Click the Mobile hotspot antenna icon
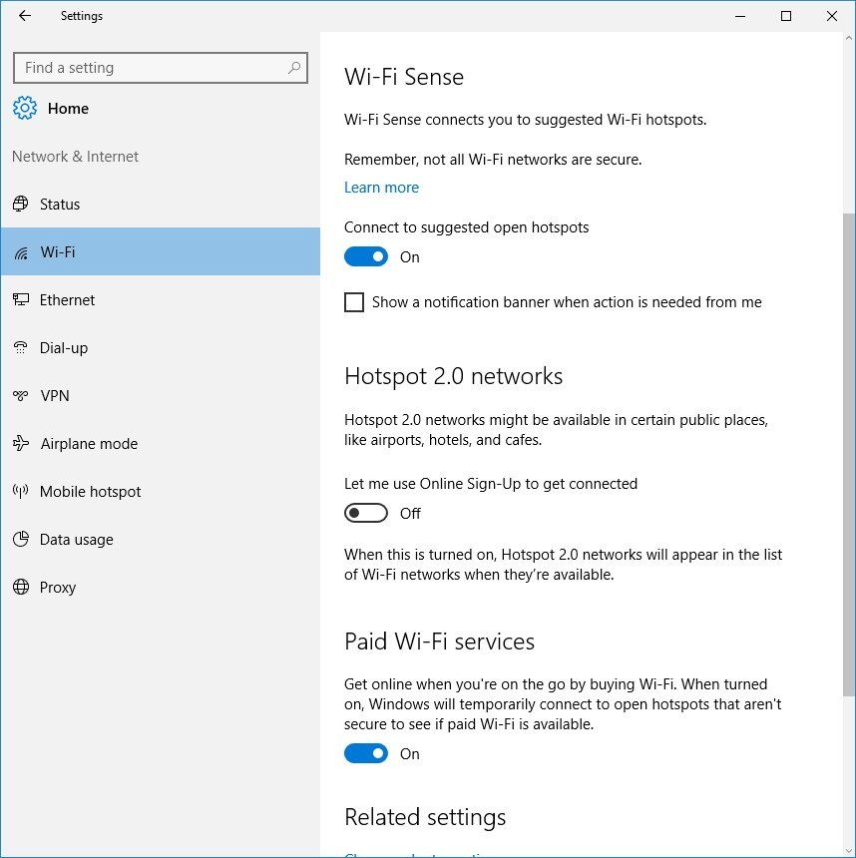The height and width of the screenshot is (858, 856). coord(21,491)
